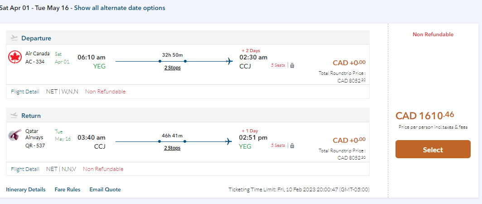Show all alternate date options

click(120, 8)
